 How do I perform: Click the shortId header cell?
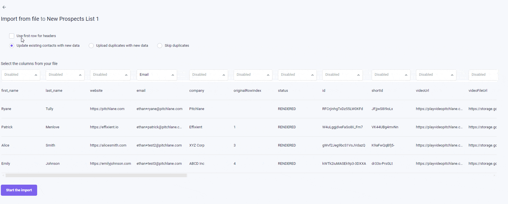377,91
